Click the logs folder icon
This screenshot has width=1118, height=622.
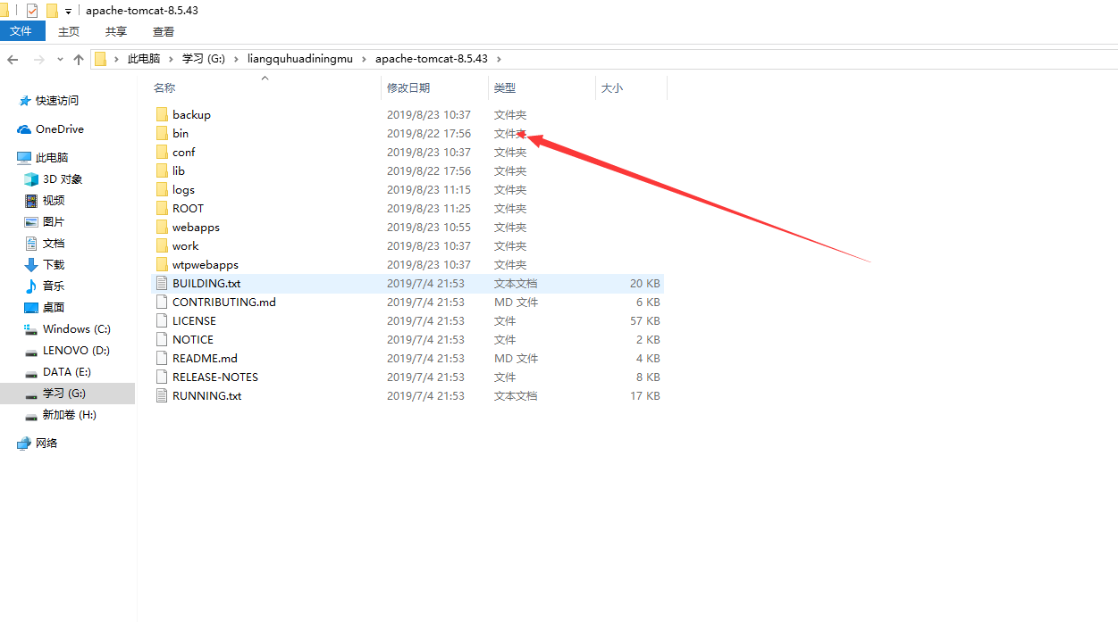[x=162, y=189]
